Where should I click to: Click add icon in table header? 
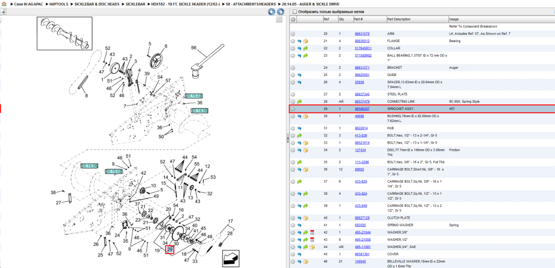[293, 19]
